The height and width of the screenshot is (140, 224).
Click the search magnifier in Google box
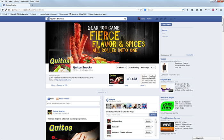(183, 10)
